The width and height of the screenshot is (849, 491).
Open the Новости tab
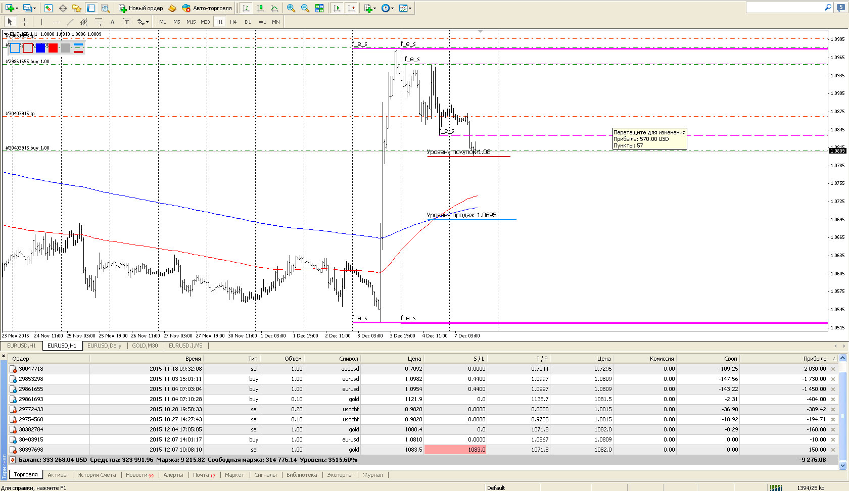tap(139, 475)
